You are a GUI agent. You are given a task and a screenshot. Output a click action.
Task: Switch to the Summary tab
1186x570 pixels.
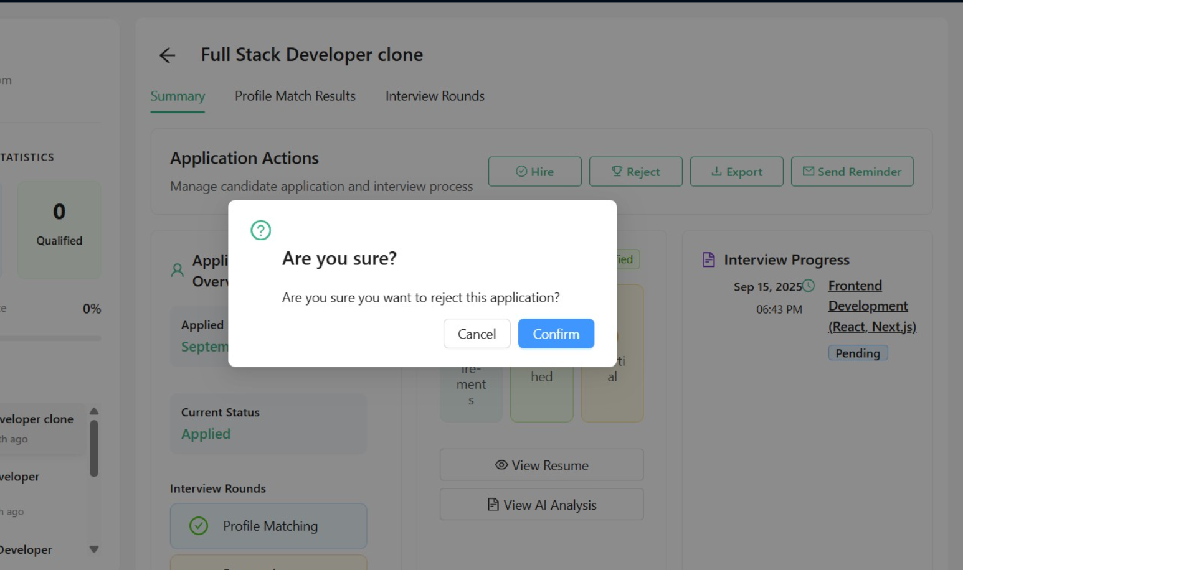coord(178,96)
